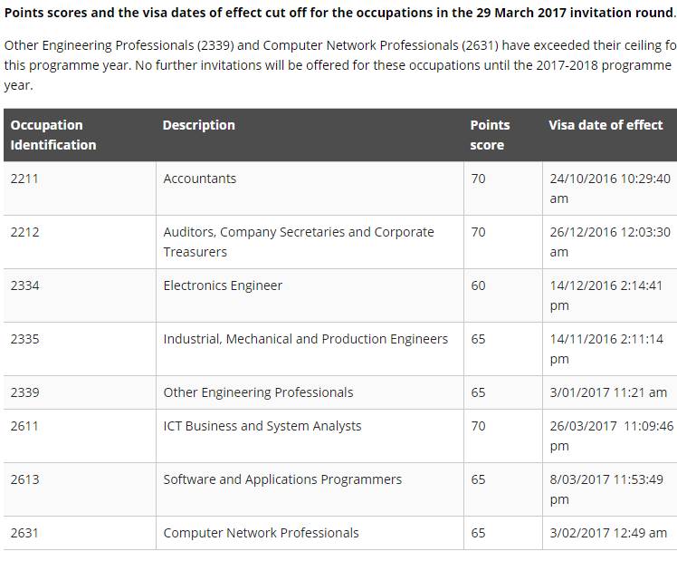This screenshot has height=561, width=677.
Task: Select Other Engineering Professionals table cell
Action: (258, 392)
